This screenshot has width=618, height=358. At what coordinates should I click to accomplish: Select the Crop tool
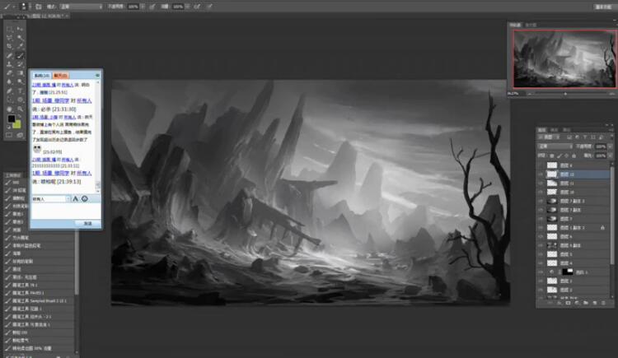coord(9,46)
